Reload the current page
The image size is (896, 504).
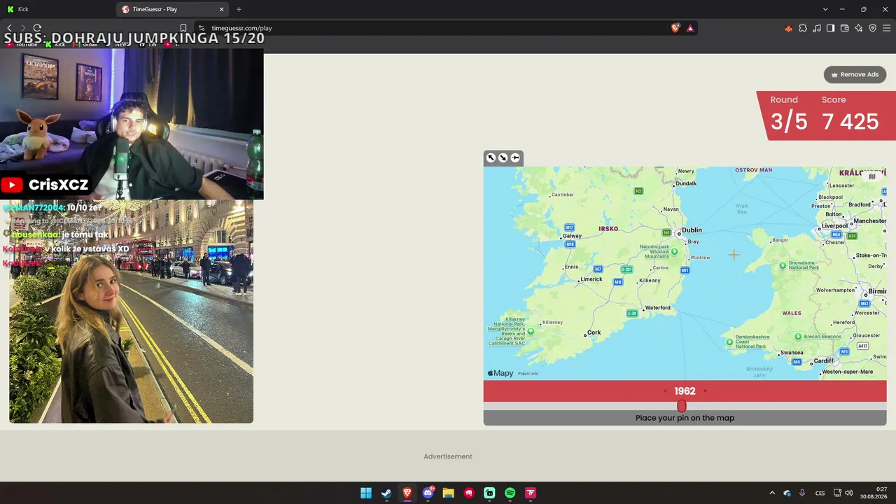(37, 28)
